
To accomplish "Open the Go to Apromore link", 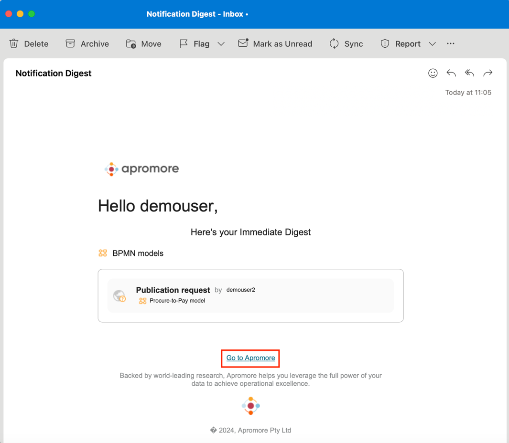I will [x=250, y=358].
